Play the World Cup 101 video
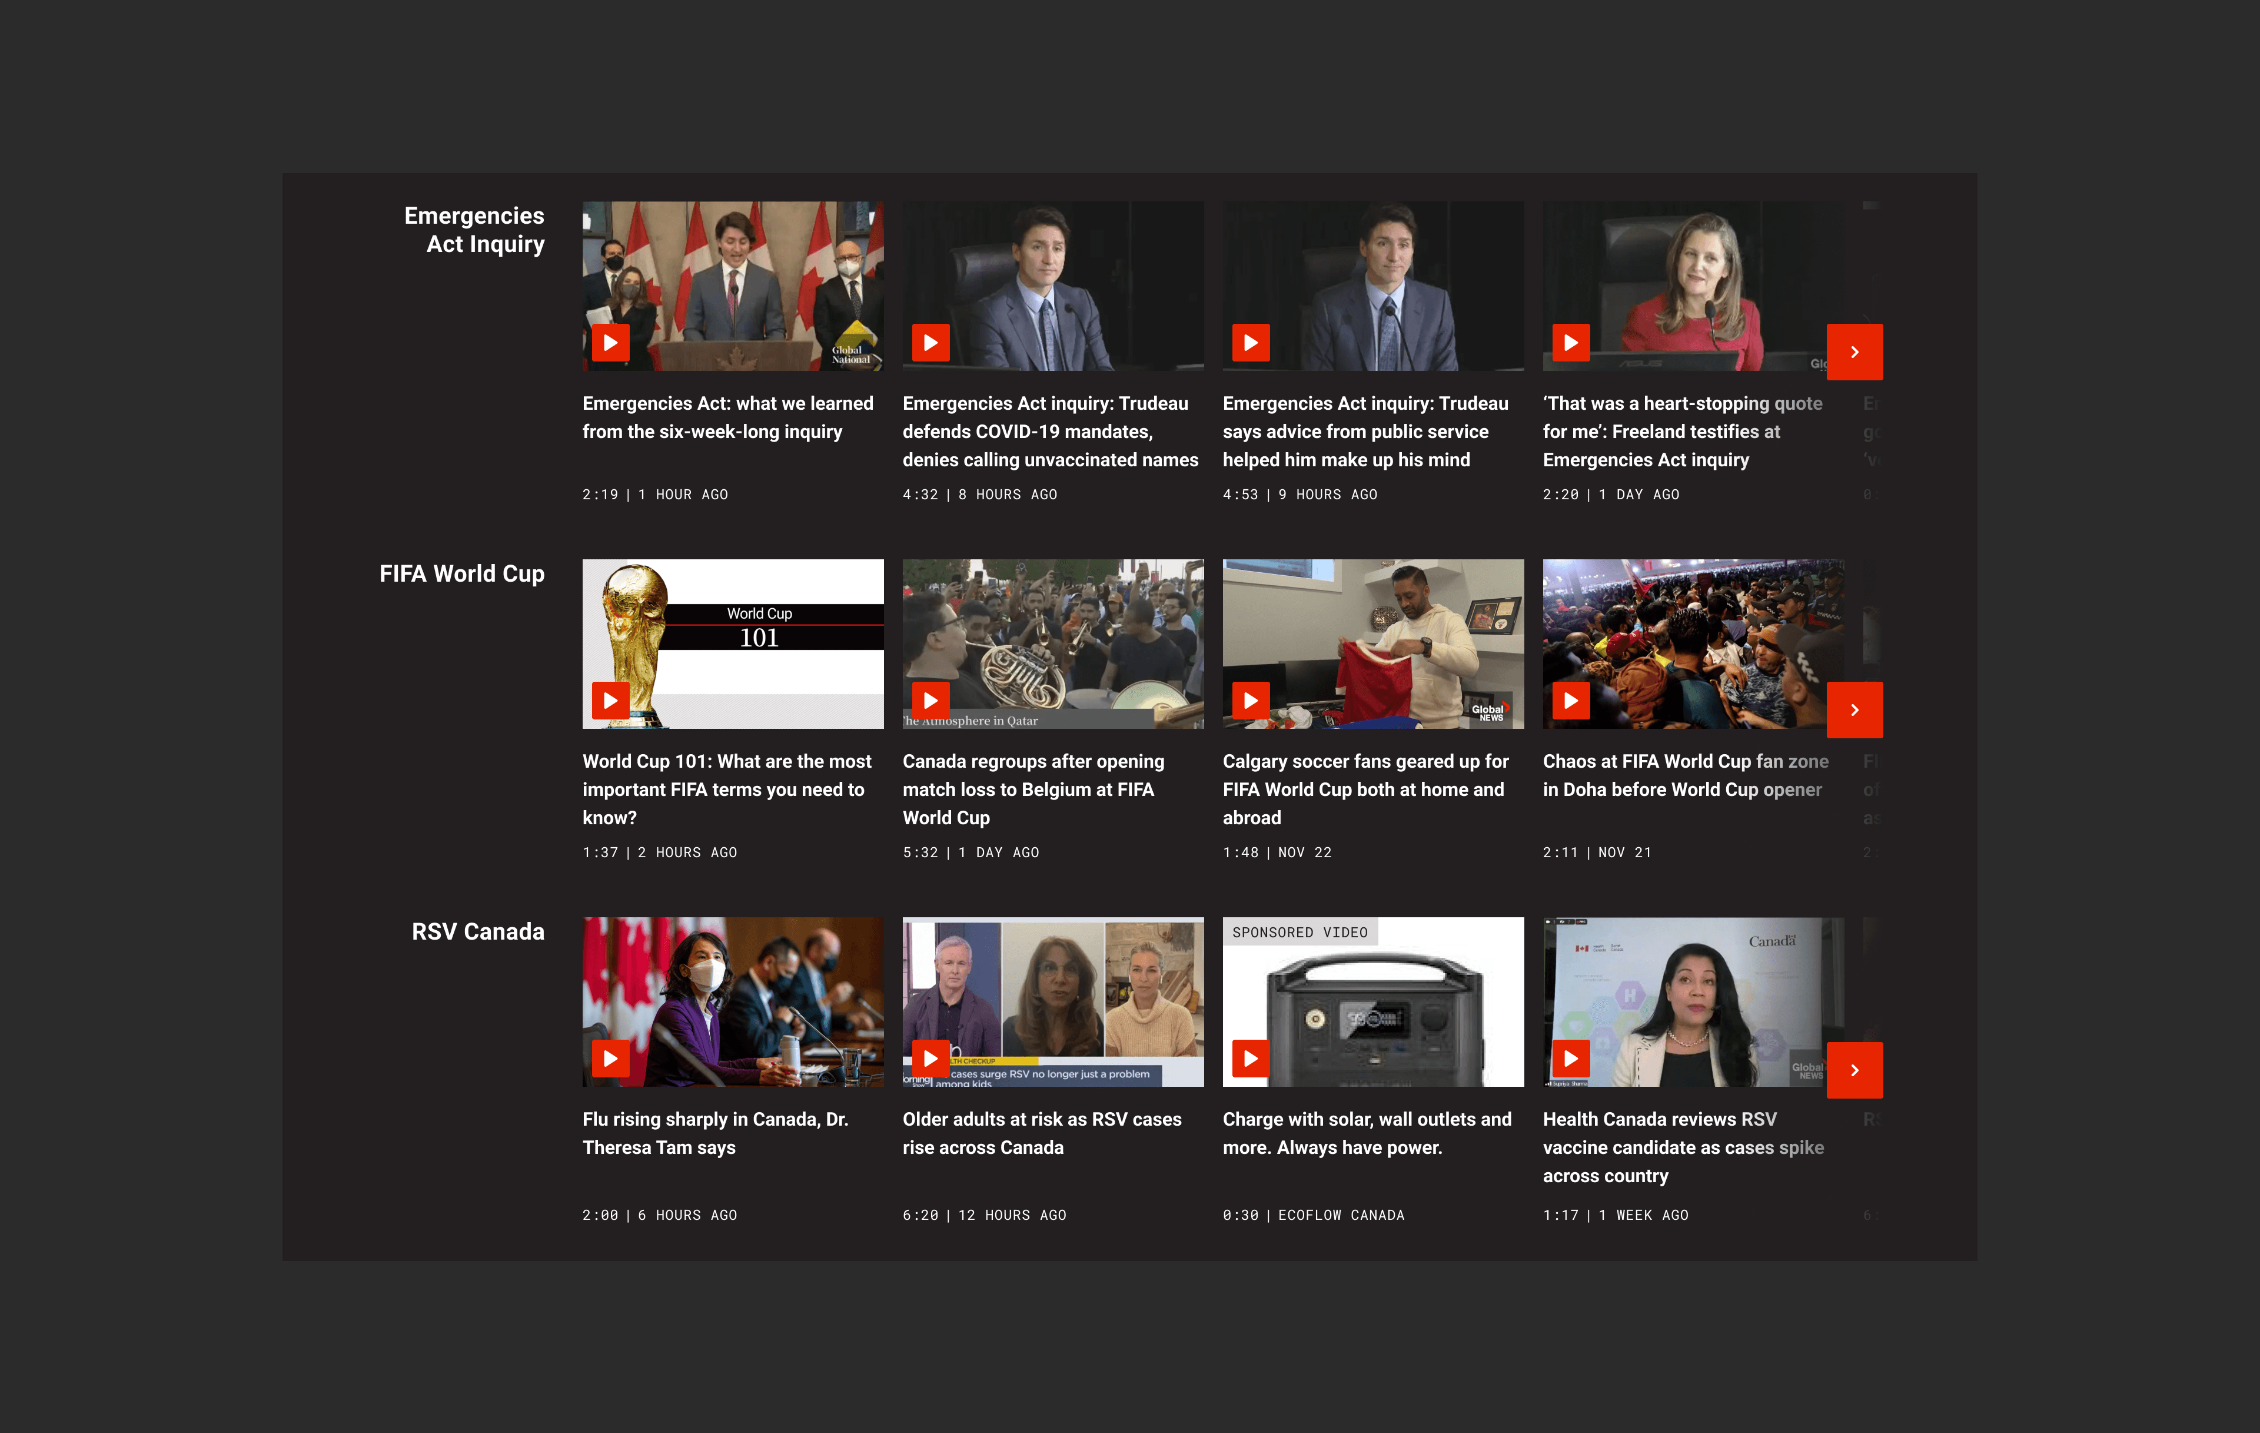Screen dimensions: 2260x1433 [x=610, y=701]
